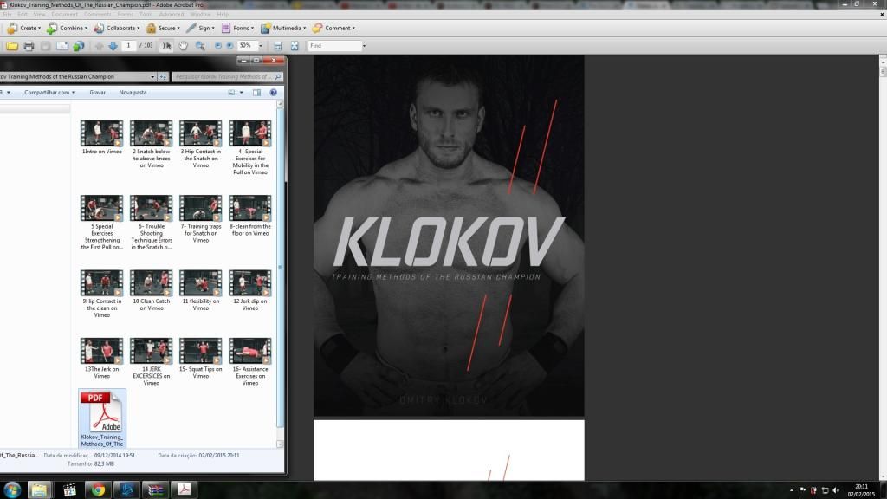Screen dimensions: 887x499
Task: Click the upload globe icon in toolbar
Action: (79, 46)
